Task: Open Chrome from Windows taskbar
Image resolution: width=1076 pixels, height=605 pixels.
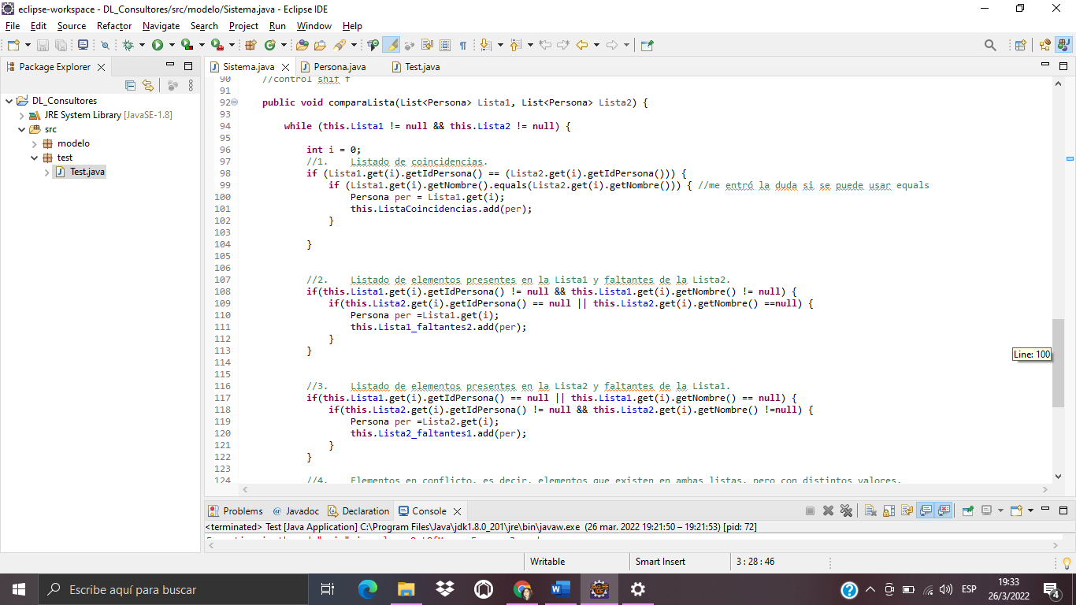Action: click(522, 589)
